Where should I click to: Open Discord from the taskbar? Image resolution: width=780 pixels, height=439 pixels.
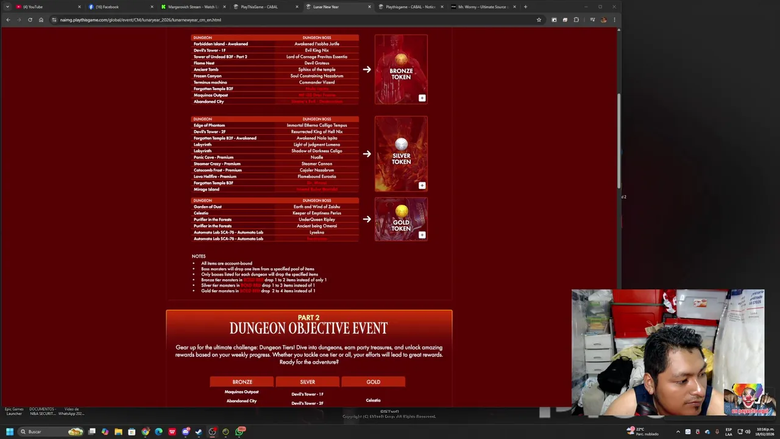pyautogui.click(x=185, y=432)
